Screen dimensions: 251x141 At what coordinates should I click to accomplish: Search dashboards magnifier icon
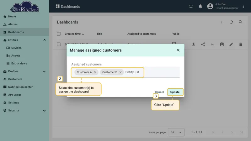241,22
